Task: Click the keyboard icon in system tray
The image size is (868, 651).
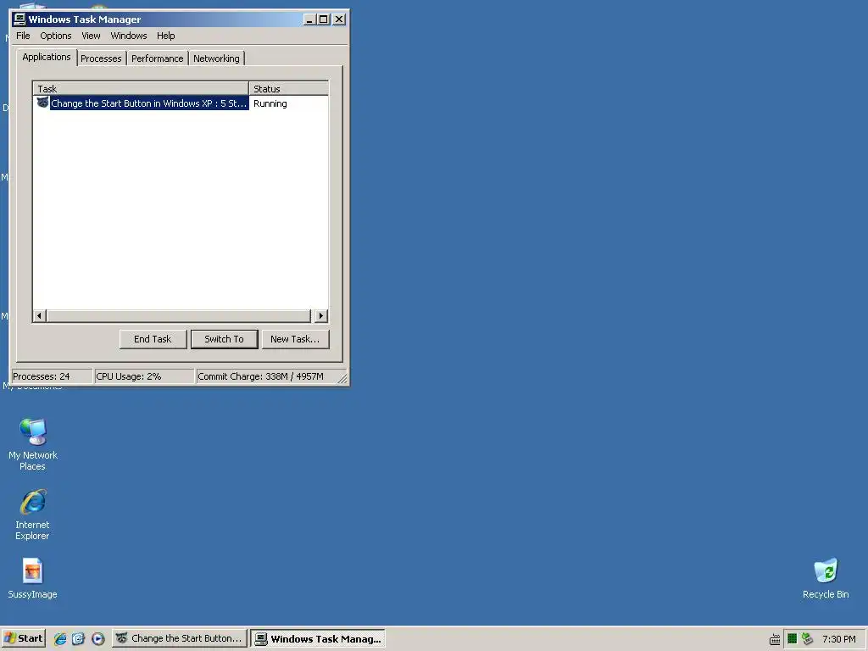Action: [775, 639]
